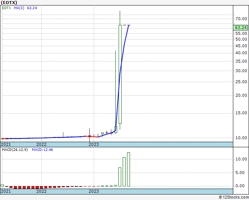Click the MACD(26,12,9) indicator label
249x200 pixels.
coord(15,150)
